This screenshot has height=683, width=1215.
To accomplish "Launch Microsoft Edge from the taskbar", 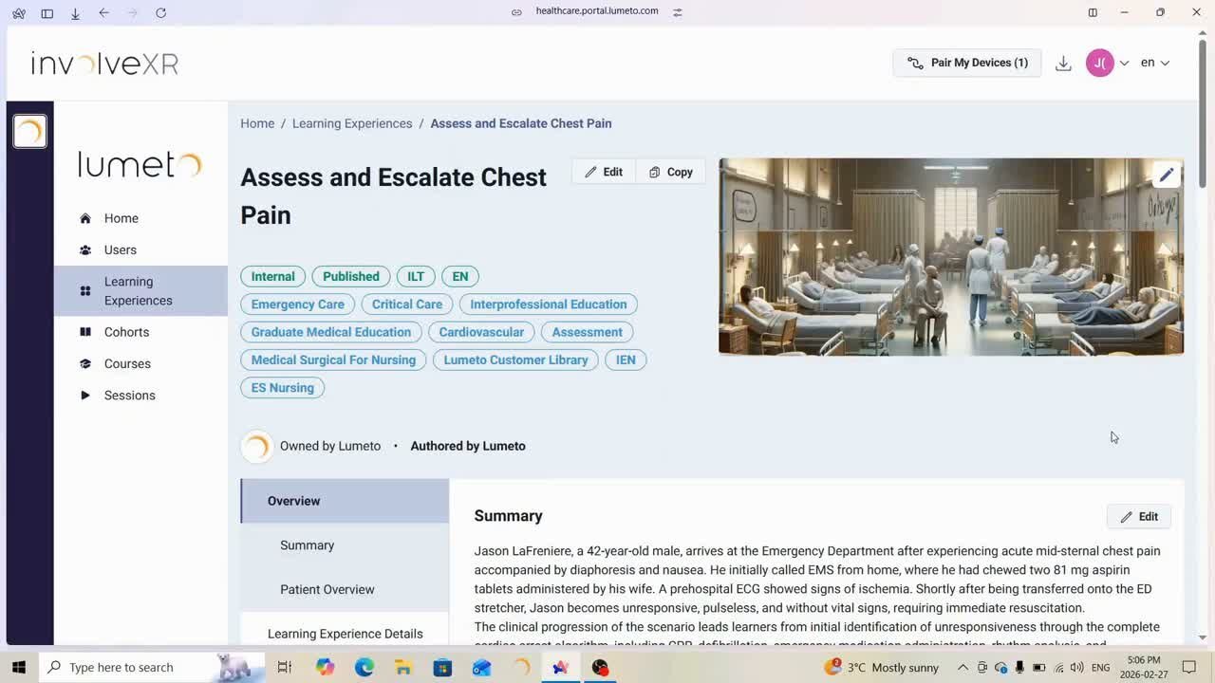I will [364, 667].
